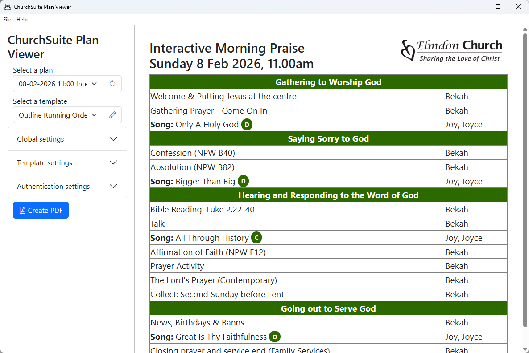Click the Elmdon Church logo
529x353 pixels.
pos(451,51)
